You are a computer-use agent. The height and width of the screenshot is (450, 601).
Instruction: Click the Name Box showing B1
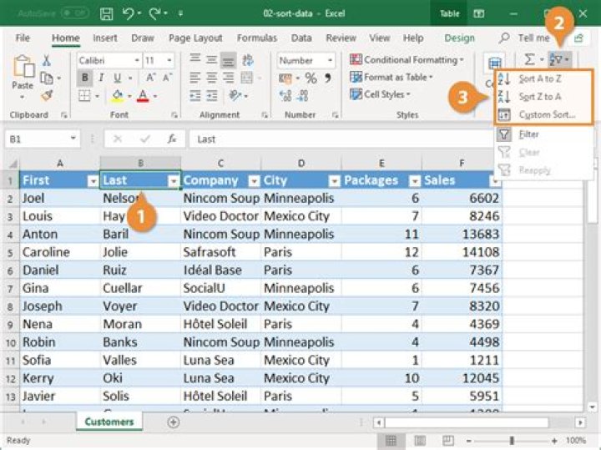point(43,139)
